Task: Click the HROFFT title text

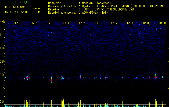Action: coord(28,2)
